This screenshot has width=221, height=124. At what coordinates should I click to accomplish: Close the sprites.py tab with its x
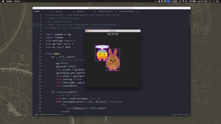74,11
